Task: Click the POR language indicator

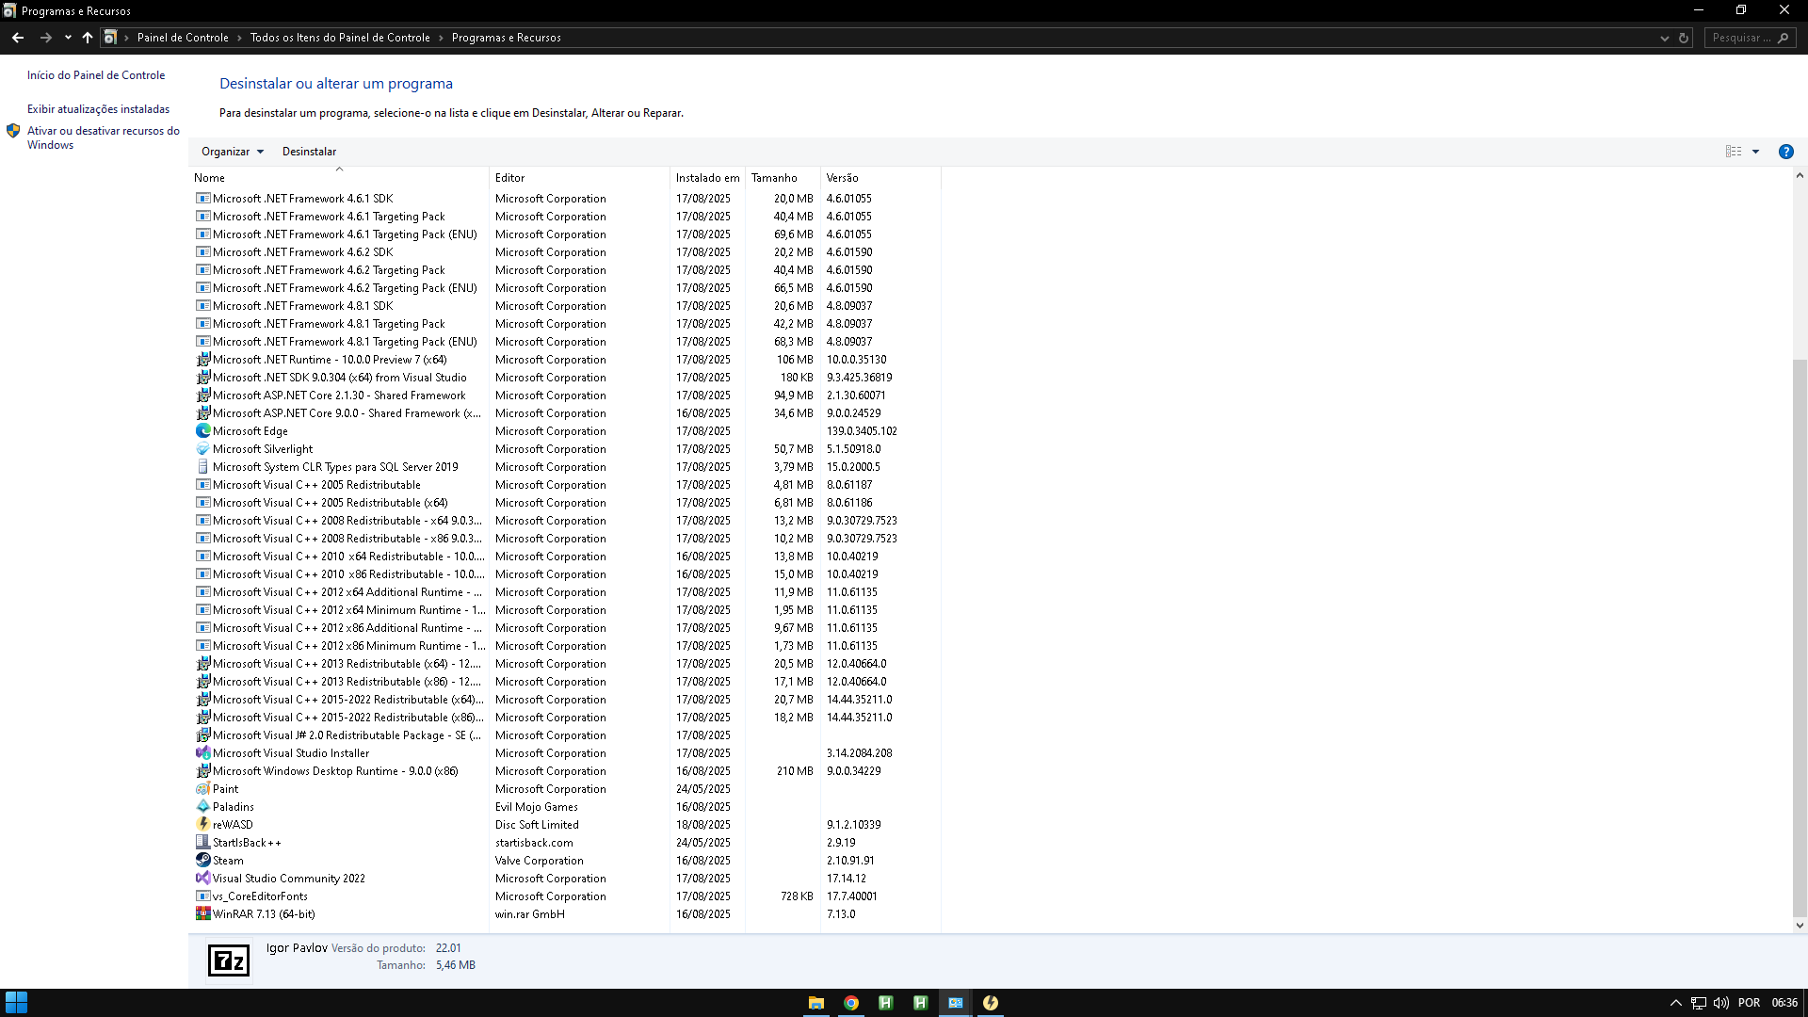Action: pyautogui.click(x=1749, y=1003)
